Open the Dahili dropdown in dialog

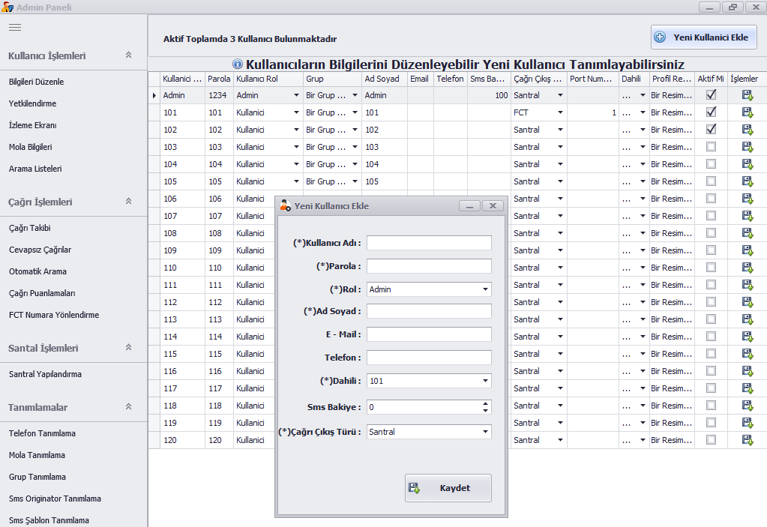[x=486, y=381]
